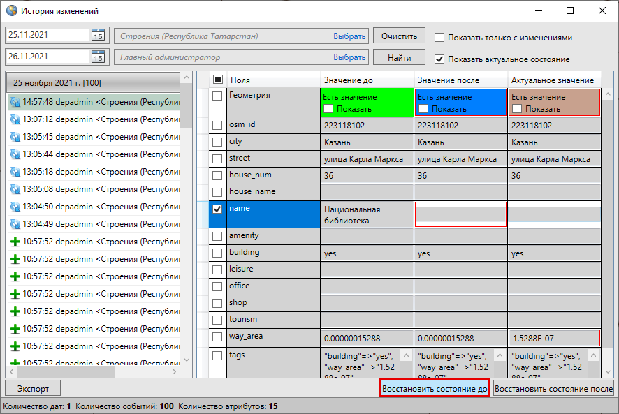Tick the 'Показать' checkbox in green geometry cell
Screen dimensions: 619x414
(329, 109)
